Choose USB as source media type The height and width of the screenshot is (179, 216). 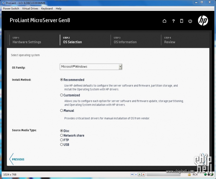pos(61,145)
